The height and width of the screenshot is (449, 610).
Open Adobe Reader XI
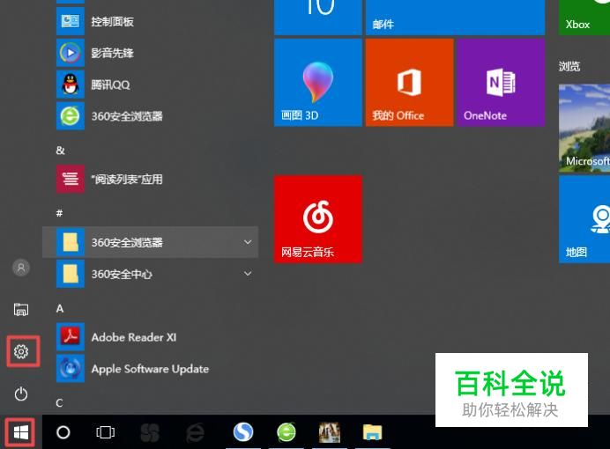(x=150, y=336)
